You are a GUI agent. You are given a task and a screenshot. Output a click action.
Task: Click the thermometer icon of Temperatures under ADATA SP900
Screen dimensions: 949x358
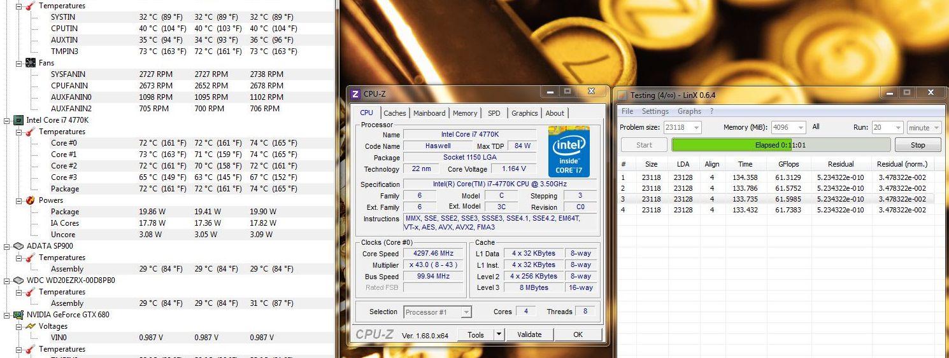(30, 258)
